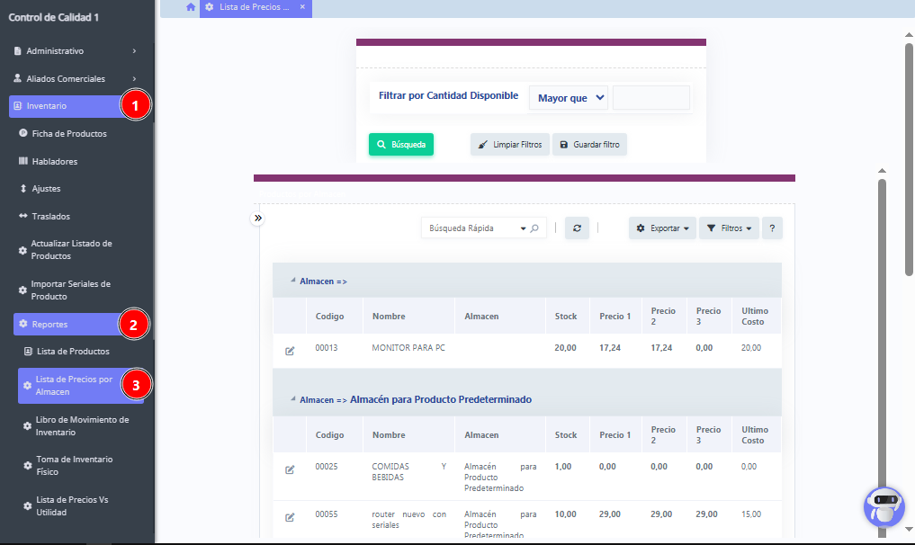Click edit icon for router nuevo row
This screenshot has width=915, height=545.
(290, 517)
